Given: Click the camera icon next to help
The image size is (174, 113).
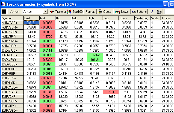Looking at the screenshot, I should pos(159,12).
